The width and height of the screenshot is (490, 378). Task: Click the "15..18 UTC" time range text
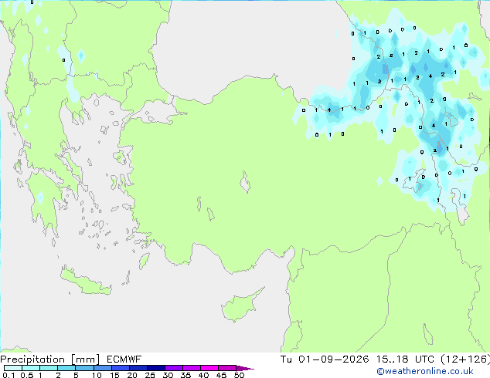[x=405, y=359]
